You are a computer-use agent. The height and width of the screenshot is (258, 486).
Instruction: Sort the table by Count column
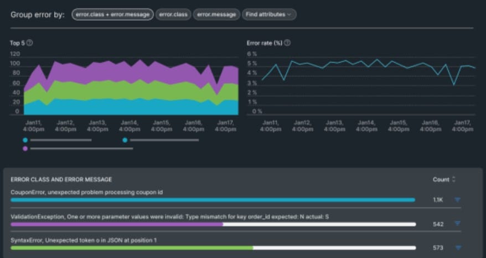point(454,179)
